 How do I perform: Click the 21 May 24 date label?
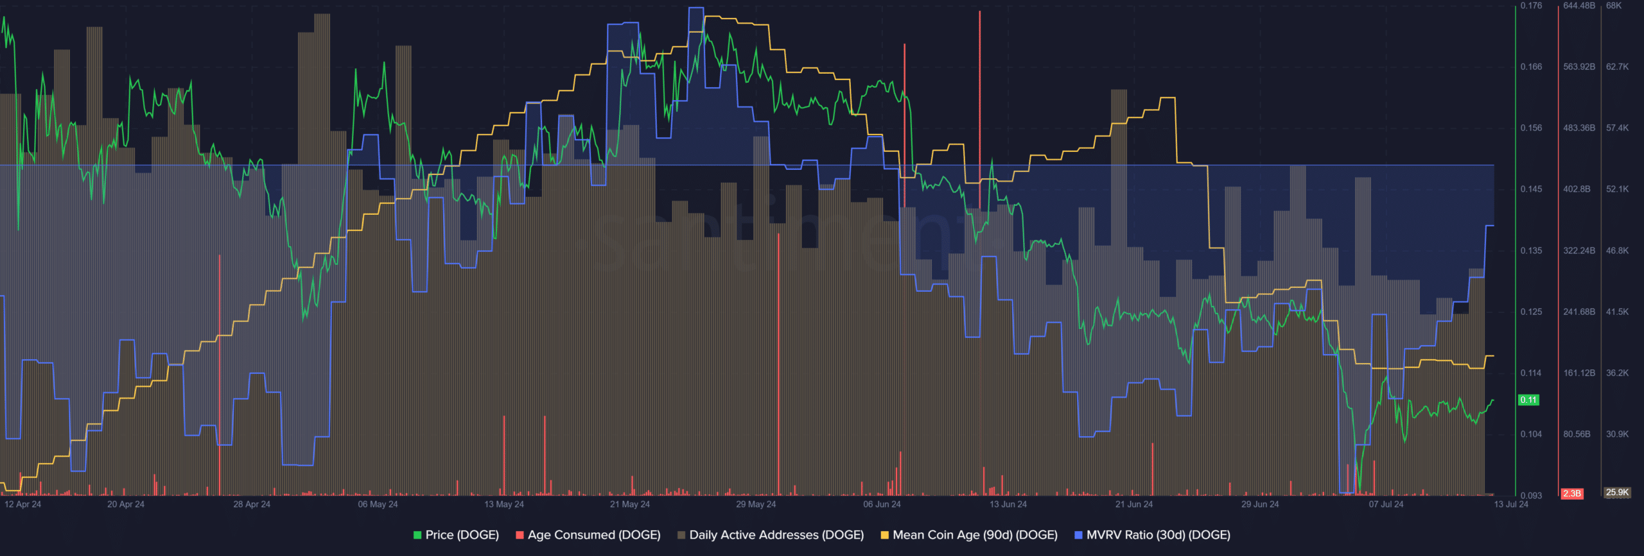[630, 504]
